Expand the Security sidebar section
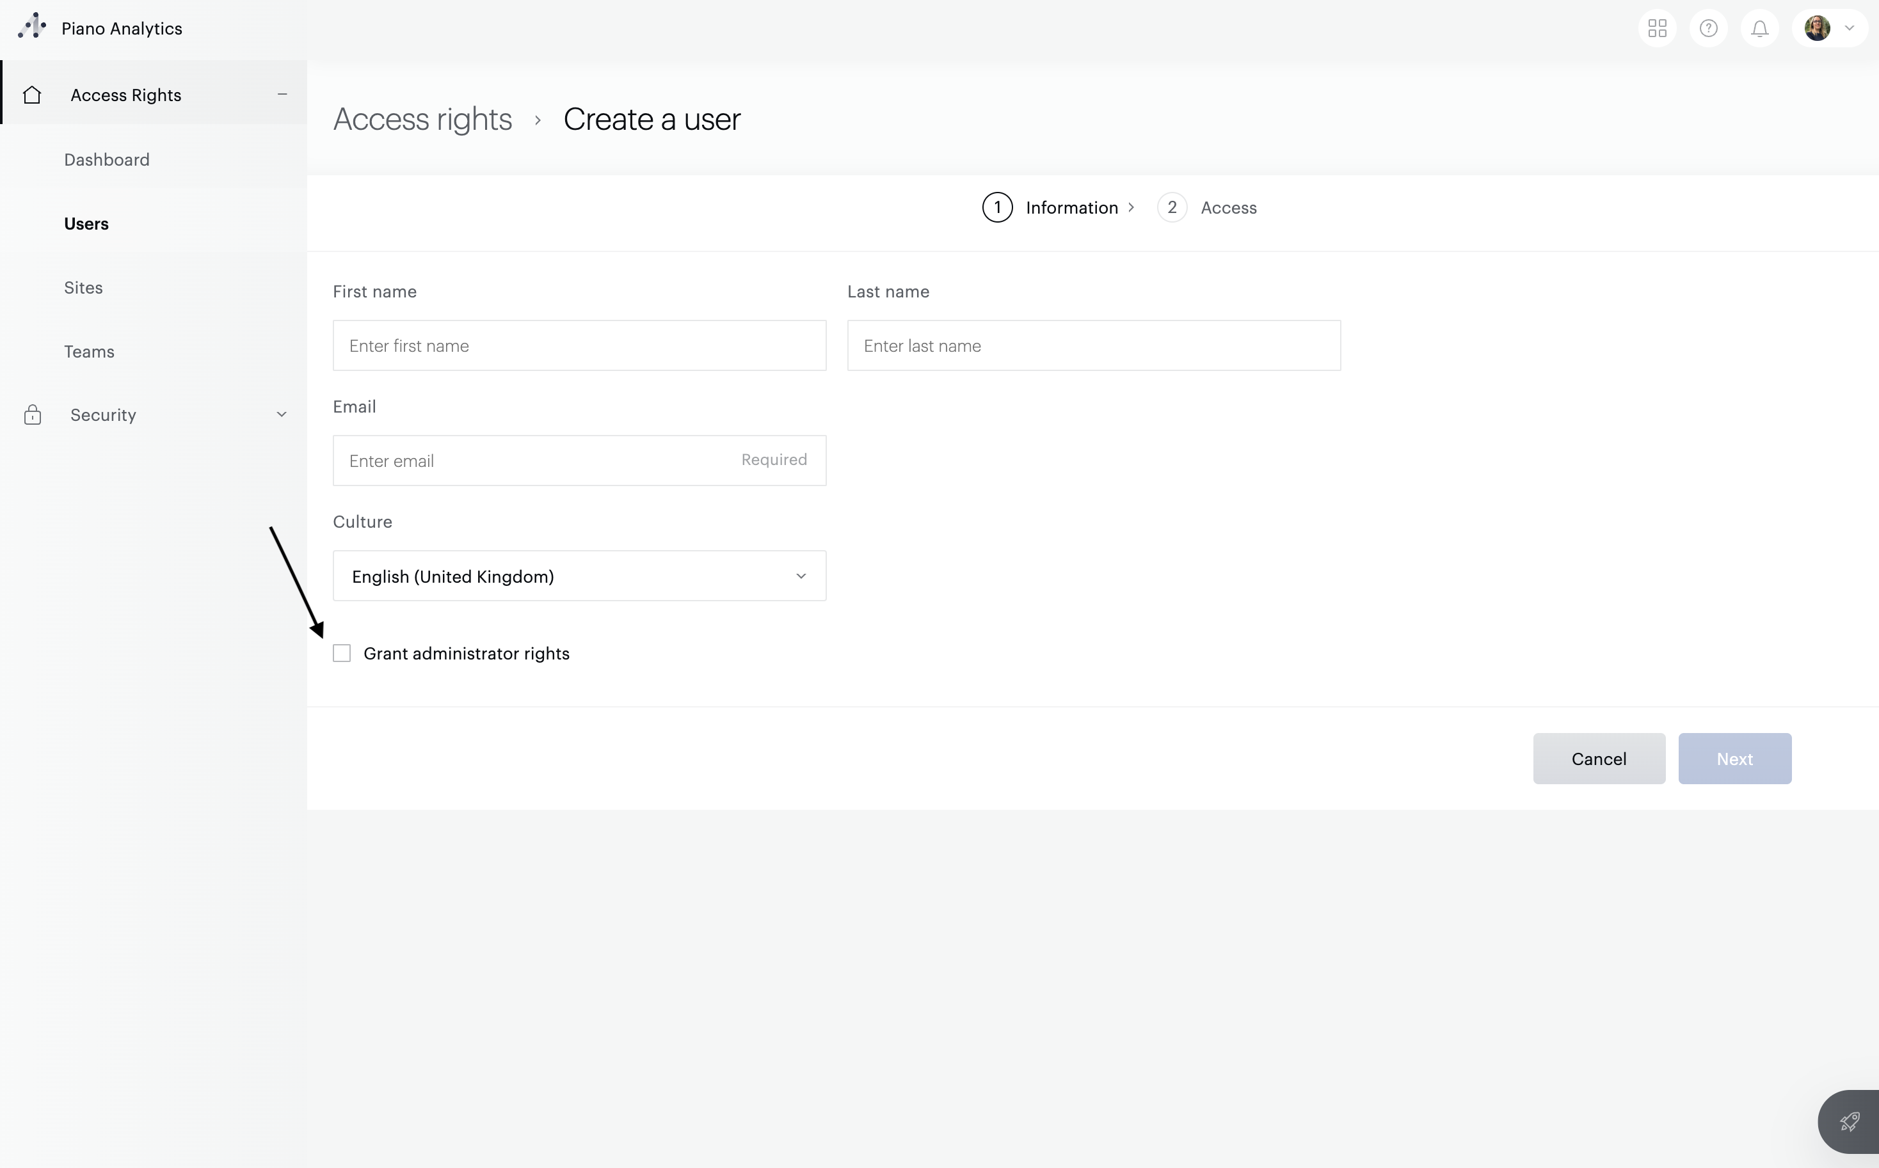The width and height of the screenshot is (1879, 1168). (x=282, y=415)
